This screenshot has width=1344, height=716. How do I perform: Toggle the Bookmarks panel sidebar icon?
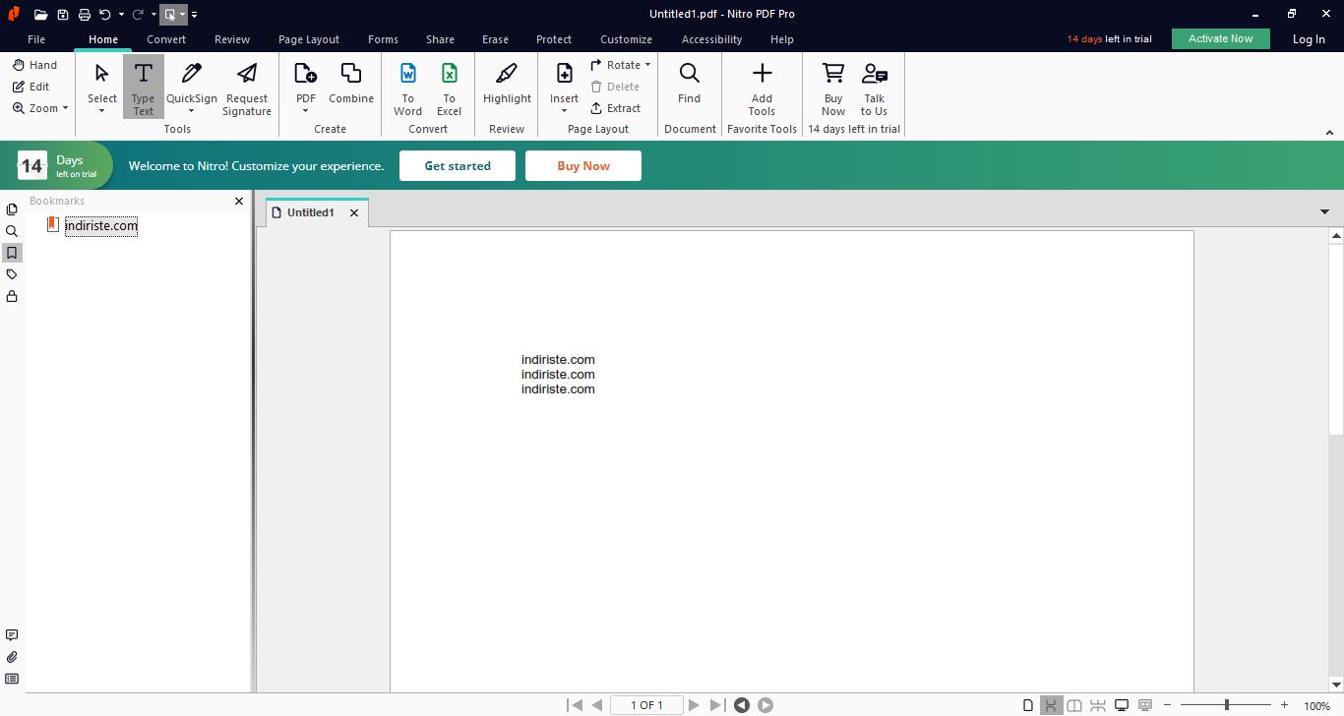[x=12, y=253]
